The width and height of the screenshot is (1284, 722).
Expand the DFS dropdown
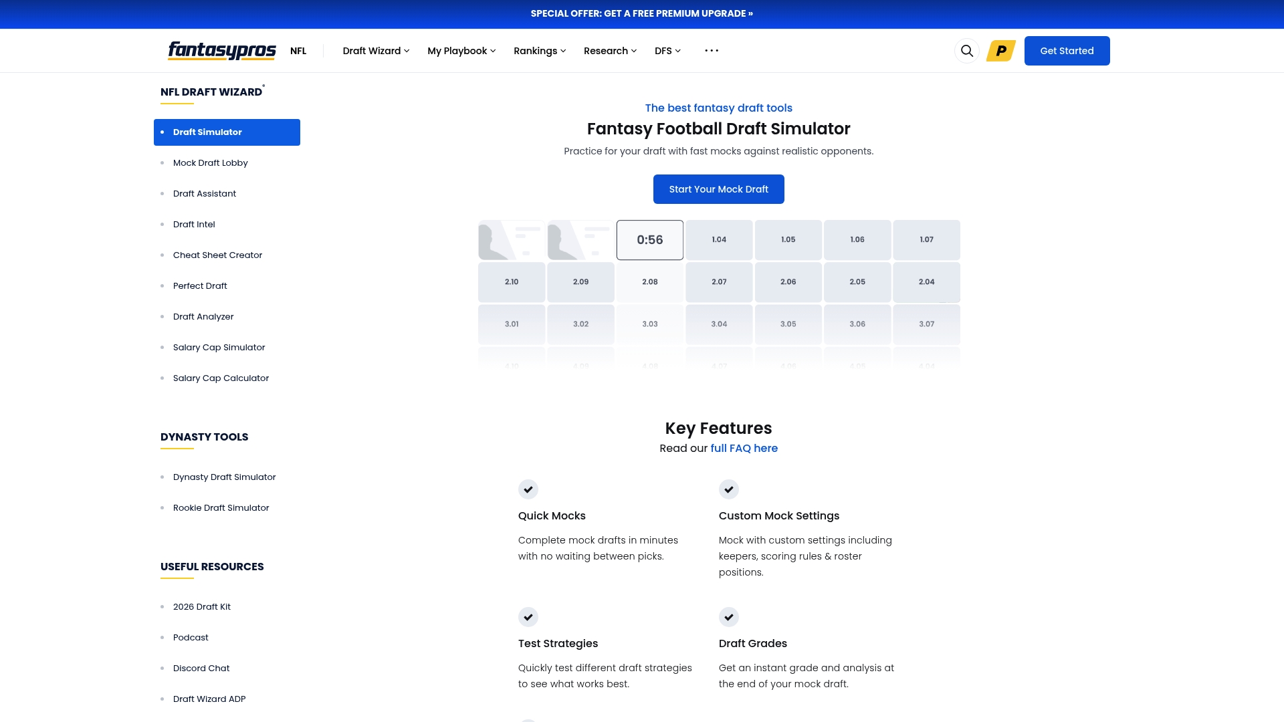click(x=667, y=51)
